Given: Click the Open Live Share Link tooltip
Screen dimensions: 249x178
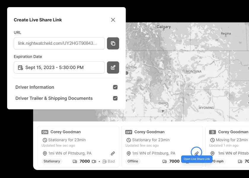Looking at the screenshot, I should 197,159.
